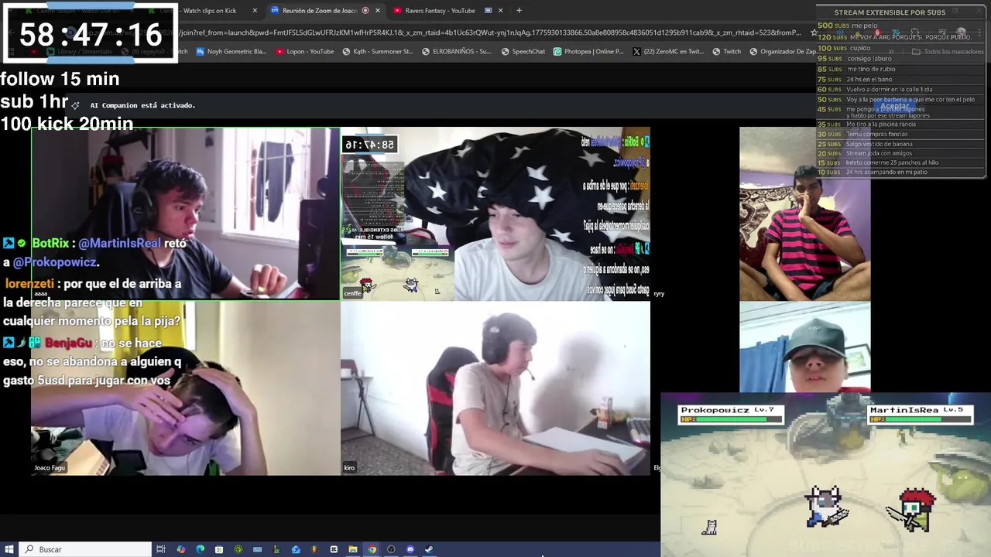Open Microsoft Store from the taskbar
The width and height of the screenshot is (991, 557).
[x=219, y=549]
